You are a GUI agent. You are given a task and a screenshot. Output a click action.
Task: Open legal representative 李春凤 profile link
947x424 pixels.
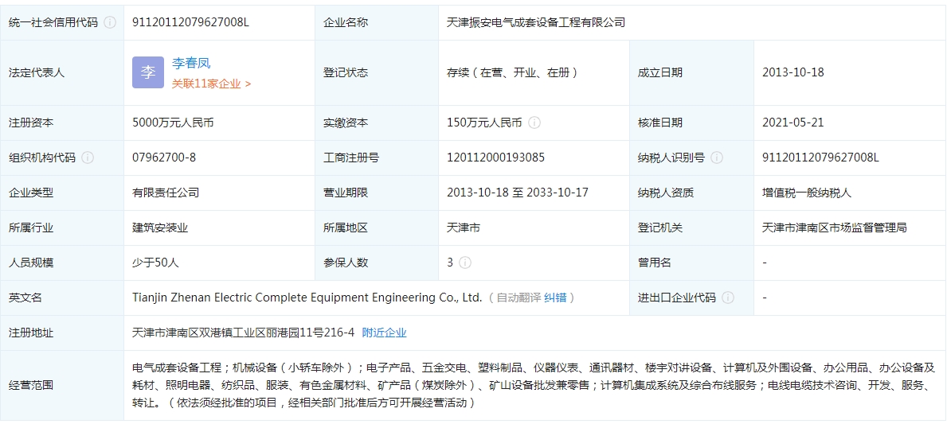pyautogui.click(x=191, y=63)
